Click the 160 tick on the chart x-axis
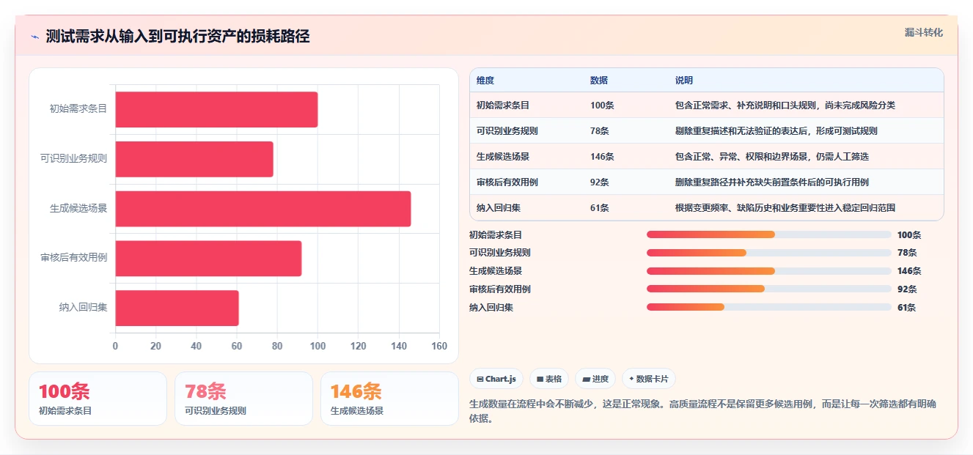 439,346
